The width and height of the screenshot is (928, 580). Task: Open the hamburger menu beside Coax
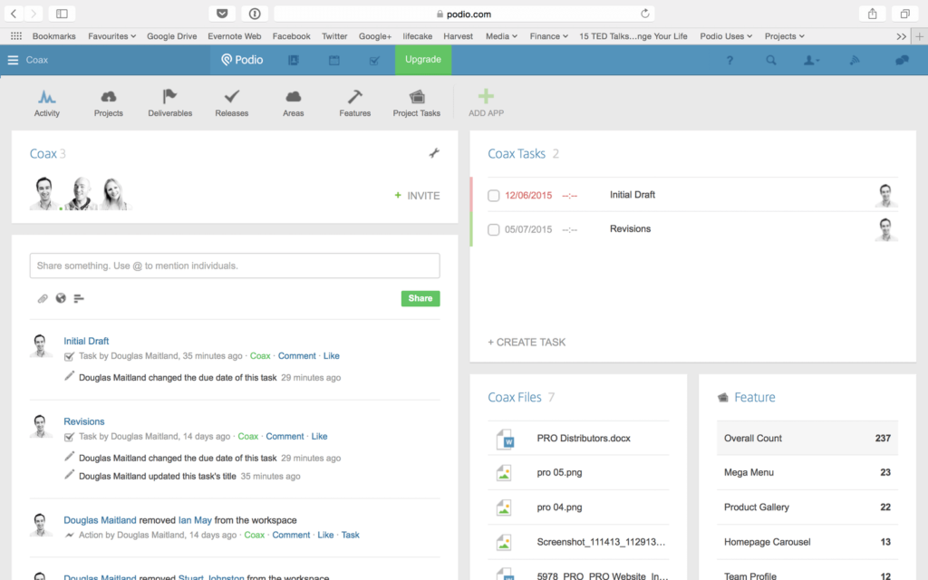pyautogui.click(x=13, y=61)
